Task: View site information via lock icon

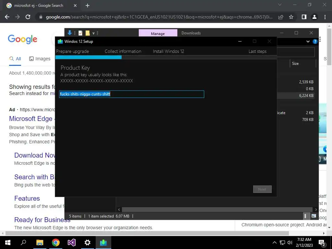Action: (x=41, y=17)
